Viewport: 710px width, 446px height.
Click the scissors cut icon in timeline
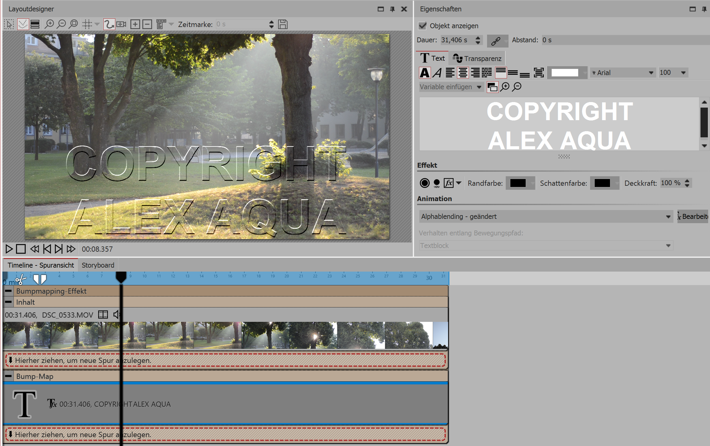(x=21, y=280)
